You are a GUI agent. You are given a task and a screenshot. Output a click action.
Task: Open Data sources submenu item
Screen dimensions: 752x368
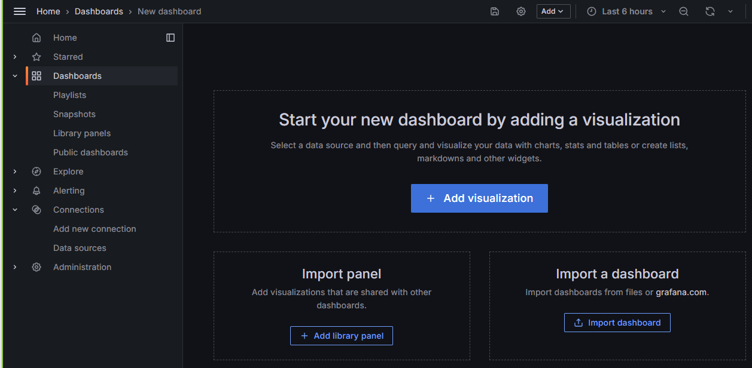pyautogui.click(x=80, y=248)
